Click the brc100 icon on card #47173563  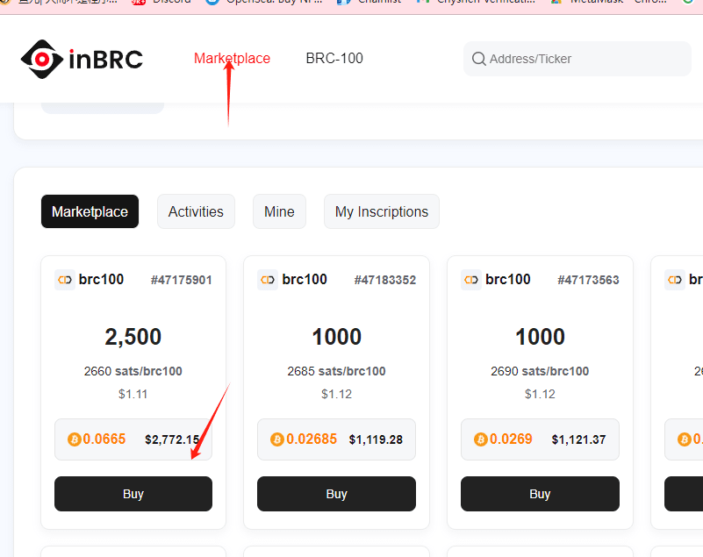pos(471,279)
